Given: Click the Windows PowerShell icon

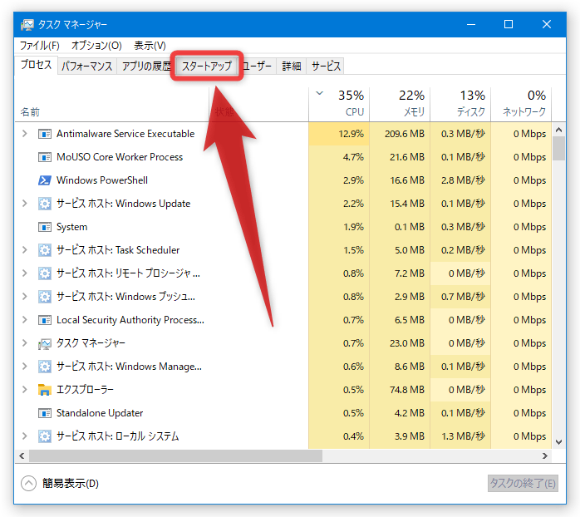Looking at the screenshot, I should tap(45, 180).
